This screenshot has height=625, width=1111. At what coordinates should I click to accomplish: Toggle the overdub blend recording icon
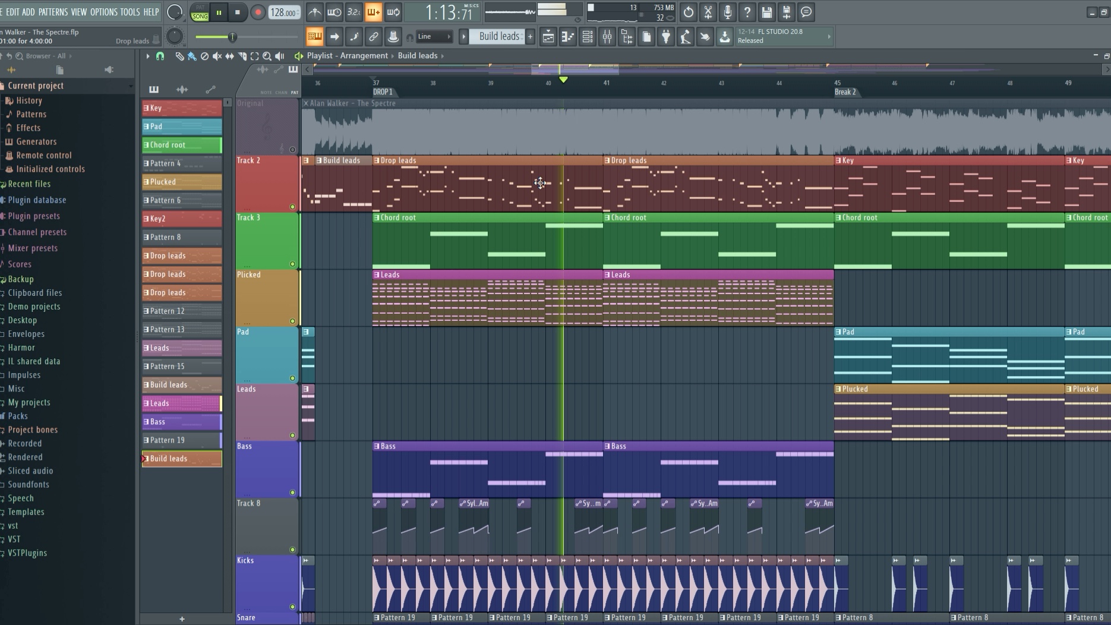373,12
